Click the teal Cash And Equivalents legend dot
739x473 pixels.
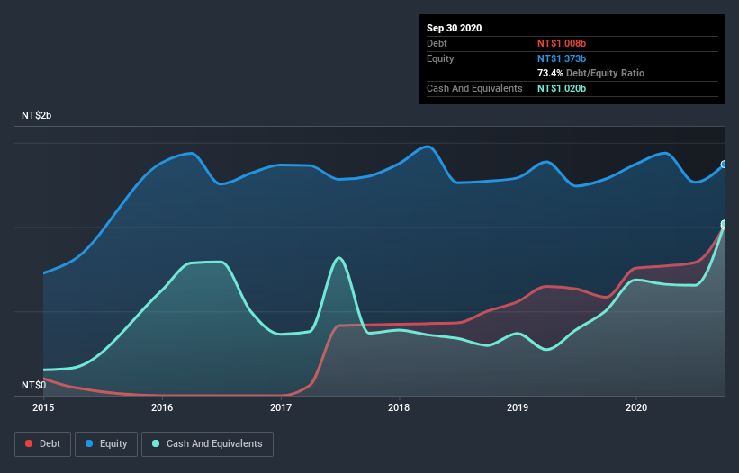pyautogui.click(x=156, y=443)
